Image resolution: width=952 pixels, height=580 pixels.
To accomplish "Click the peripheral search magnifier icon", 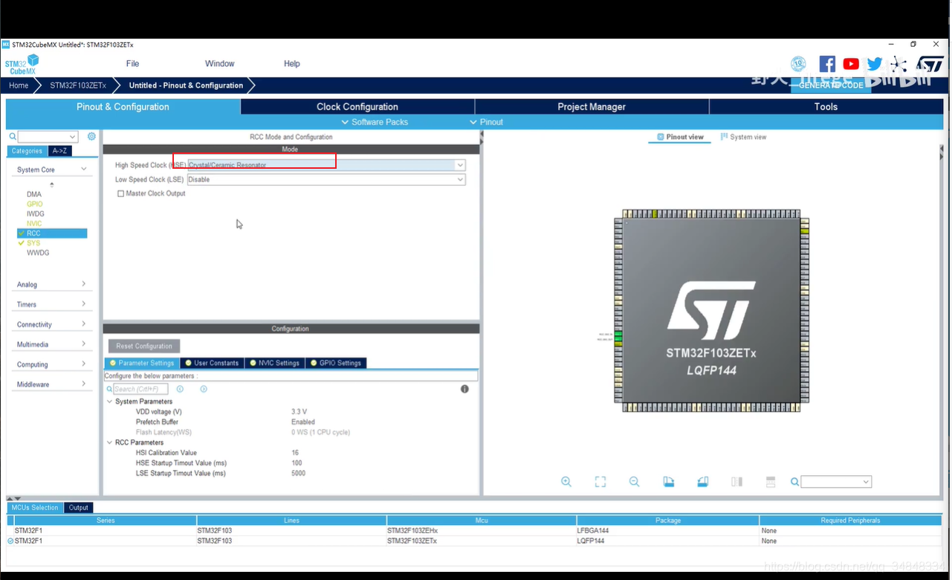I will pyautogui.click(x=13, y=137).
